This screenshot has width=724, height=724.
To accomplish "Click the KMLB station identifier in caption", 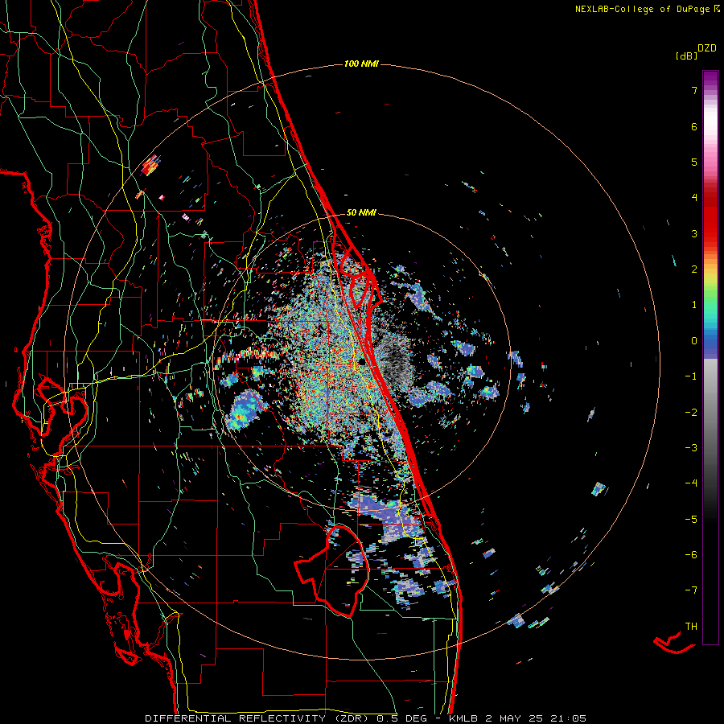I will coord(464,718).
